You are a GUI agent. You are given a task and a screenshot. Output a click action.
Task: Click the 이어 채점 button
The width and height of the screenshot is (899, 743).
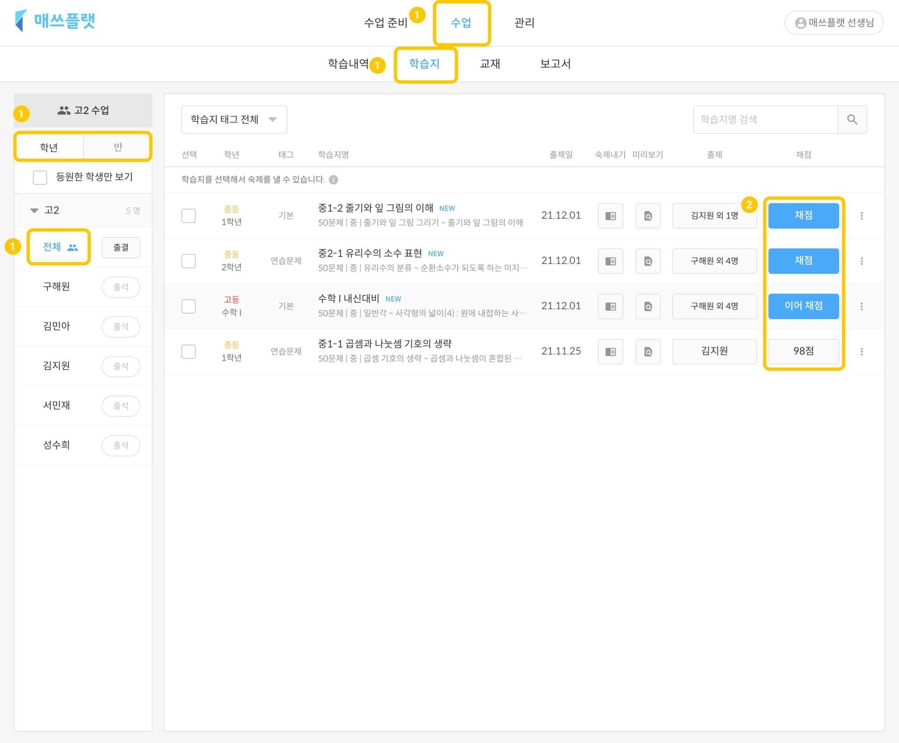(x=803, y=306)
